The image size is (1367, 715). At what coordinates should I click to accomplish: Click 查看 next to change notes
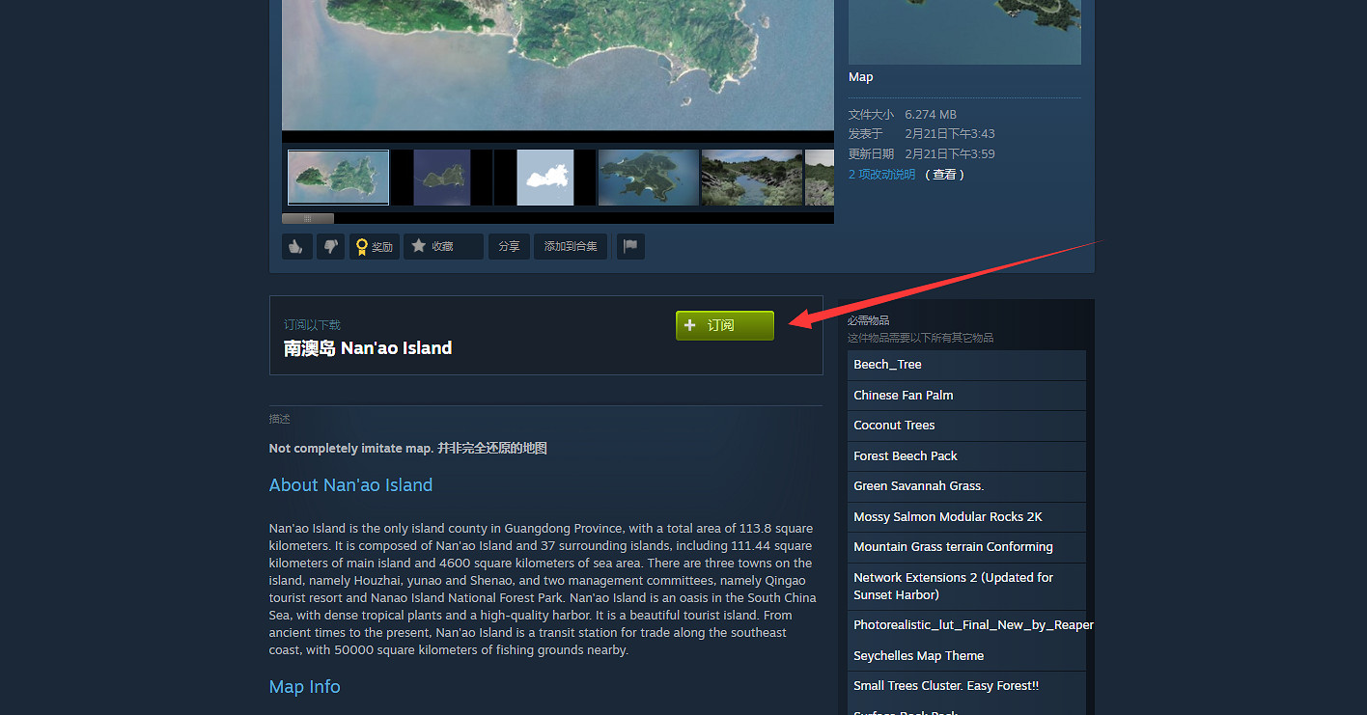[944, 175]
